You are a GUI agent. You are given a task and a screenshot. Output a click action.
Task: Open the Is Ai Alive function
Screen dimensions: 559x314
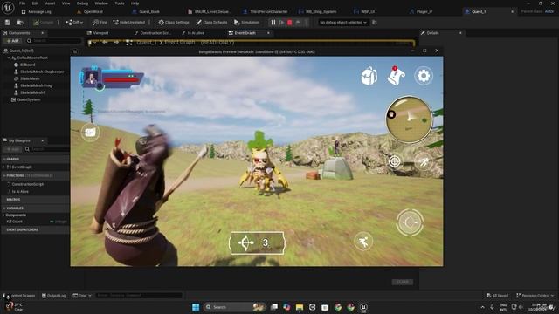point(20,192)
